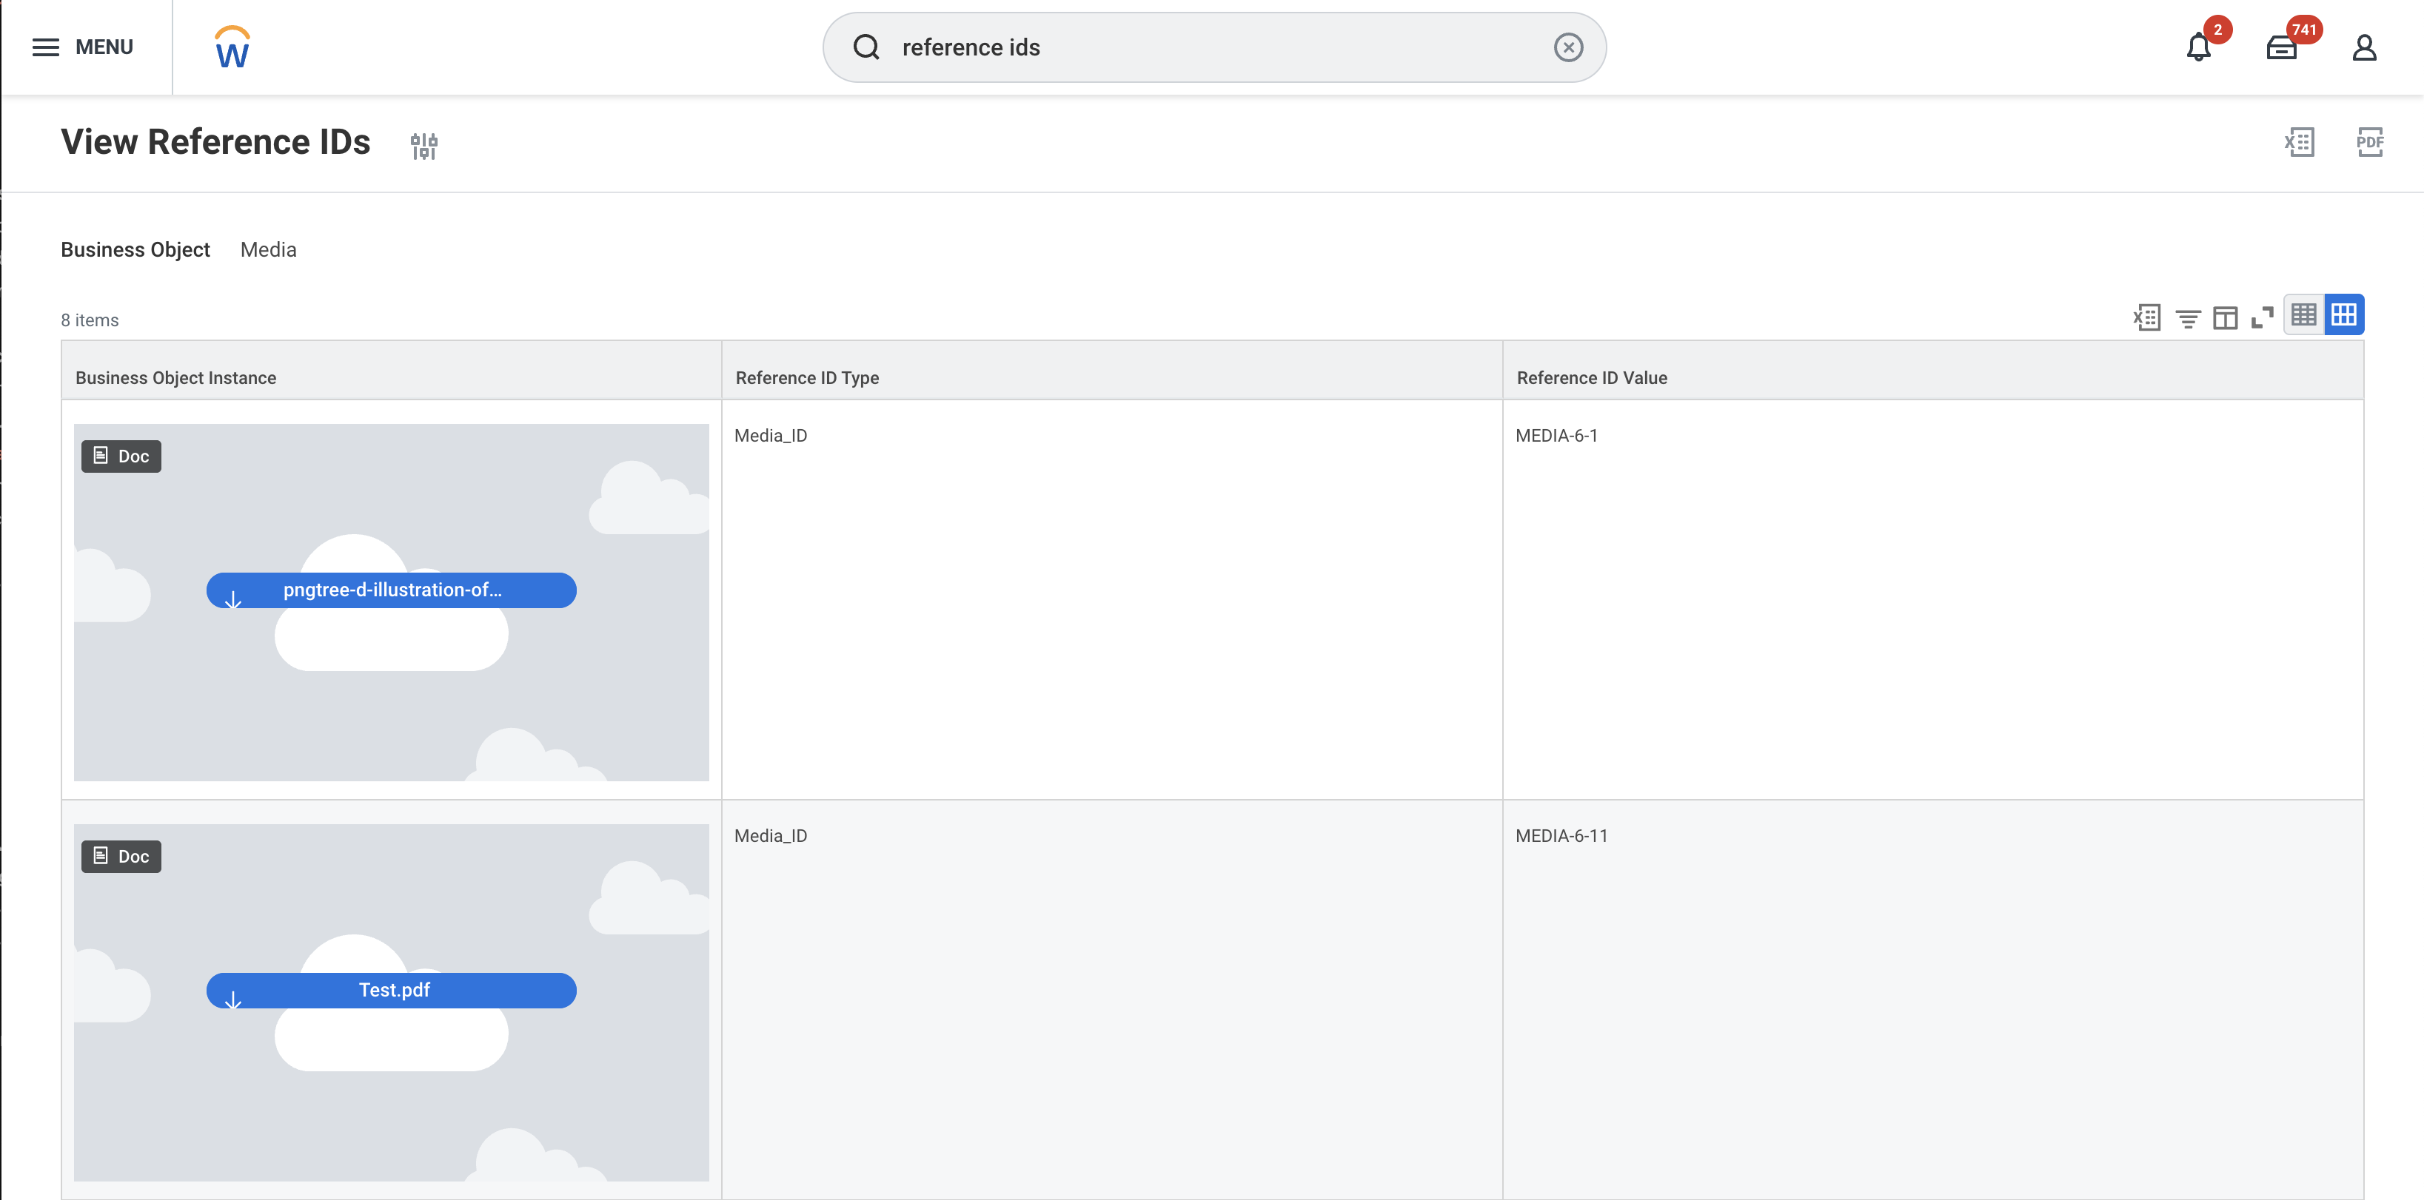Switch to tile grid view
This screenshot has height=1200, width=2424.
point(2343,315)
